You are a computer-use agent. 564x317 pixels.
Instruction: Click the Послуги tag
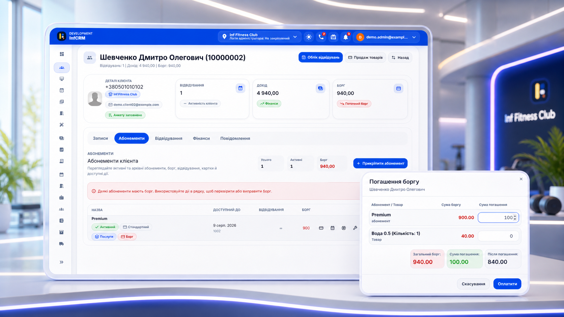(104, 236)
